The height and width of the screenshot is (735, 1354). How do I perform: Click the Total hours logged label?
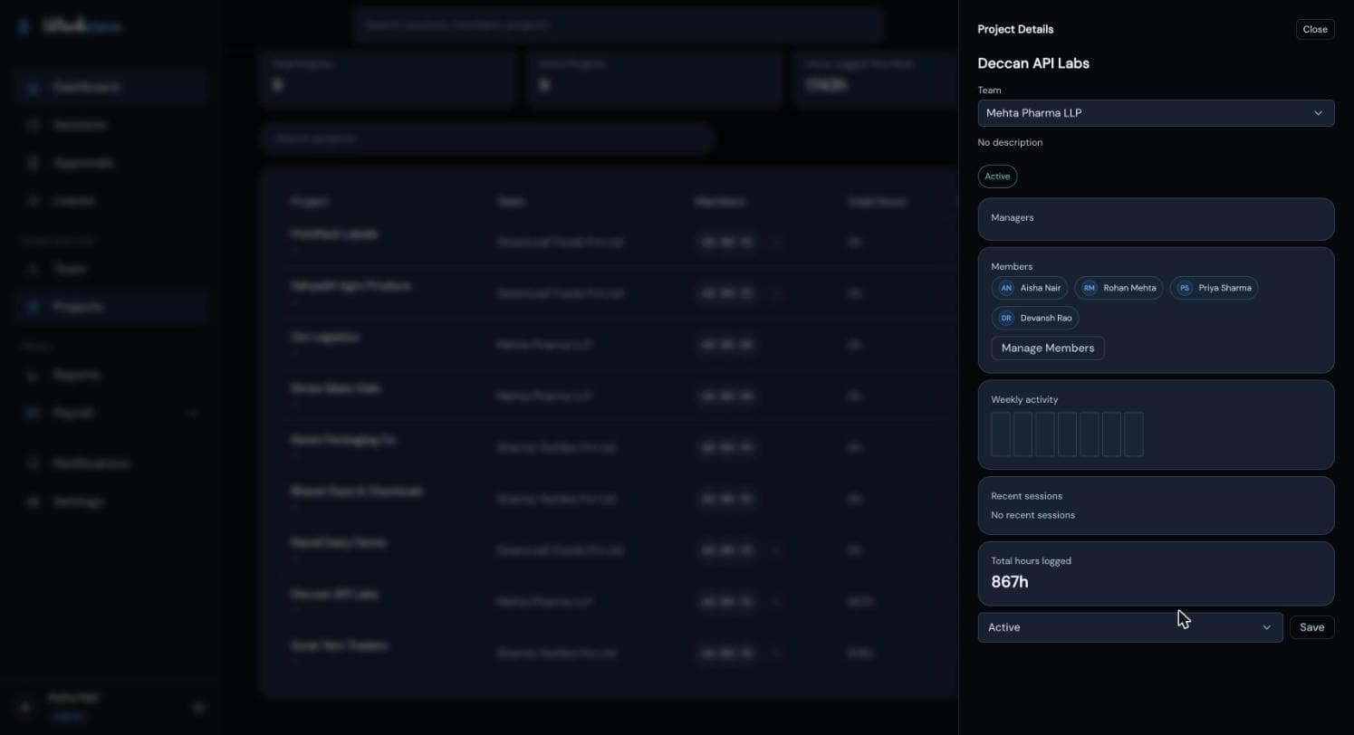pos(1031,561)
